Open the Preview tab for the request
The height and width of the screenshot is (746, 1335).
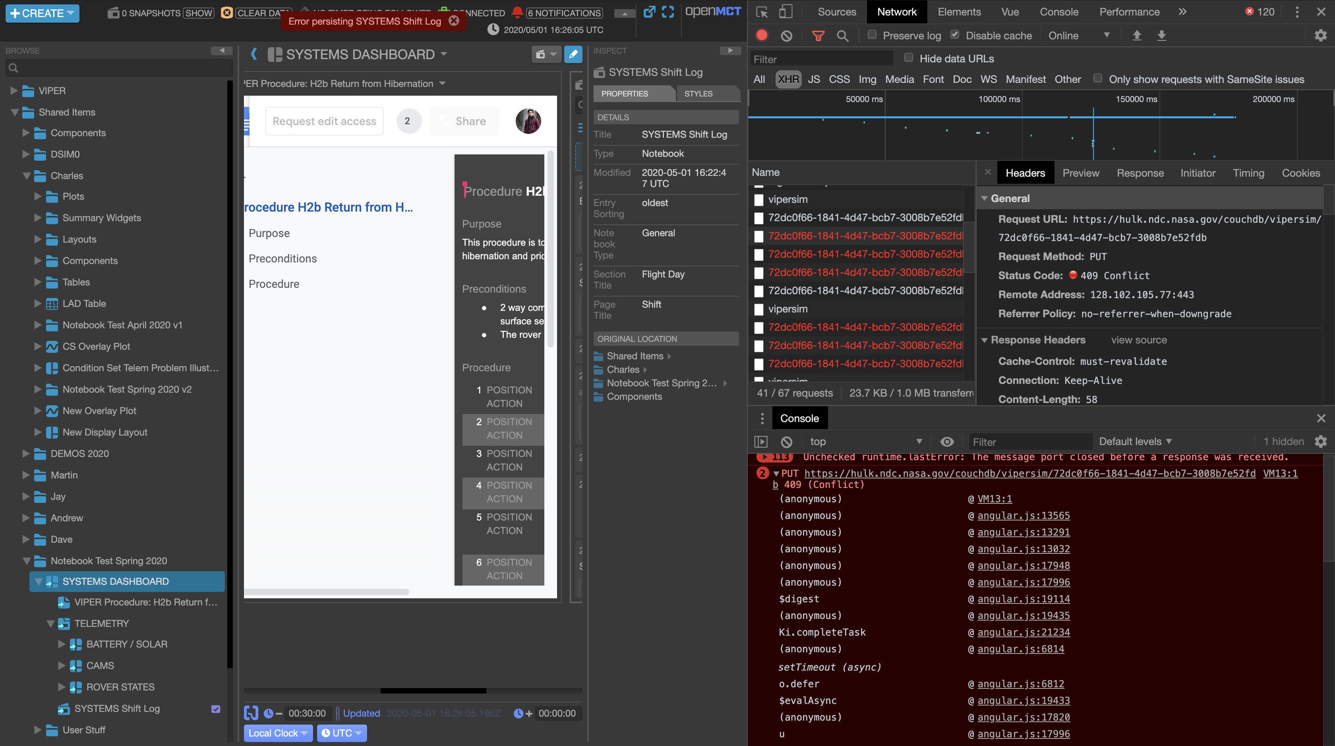[1081, 173]
